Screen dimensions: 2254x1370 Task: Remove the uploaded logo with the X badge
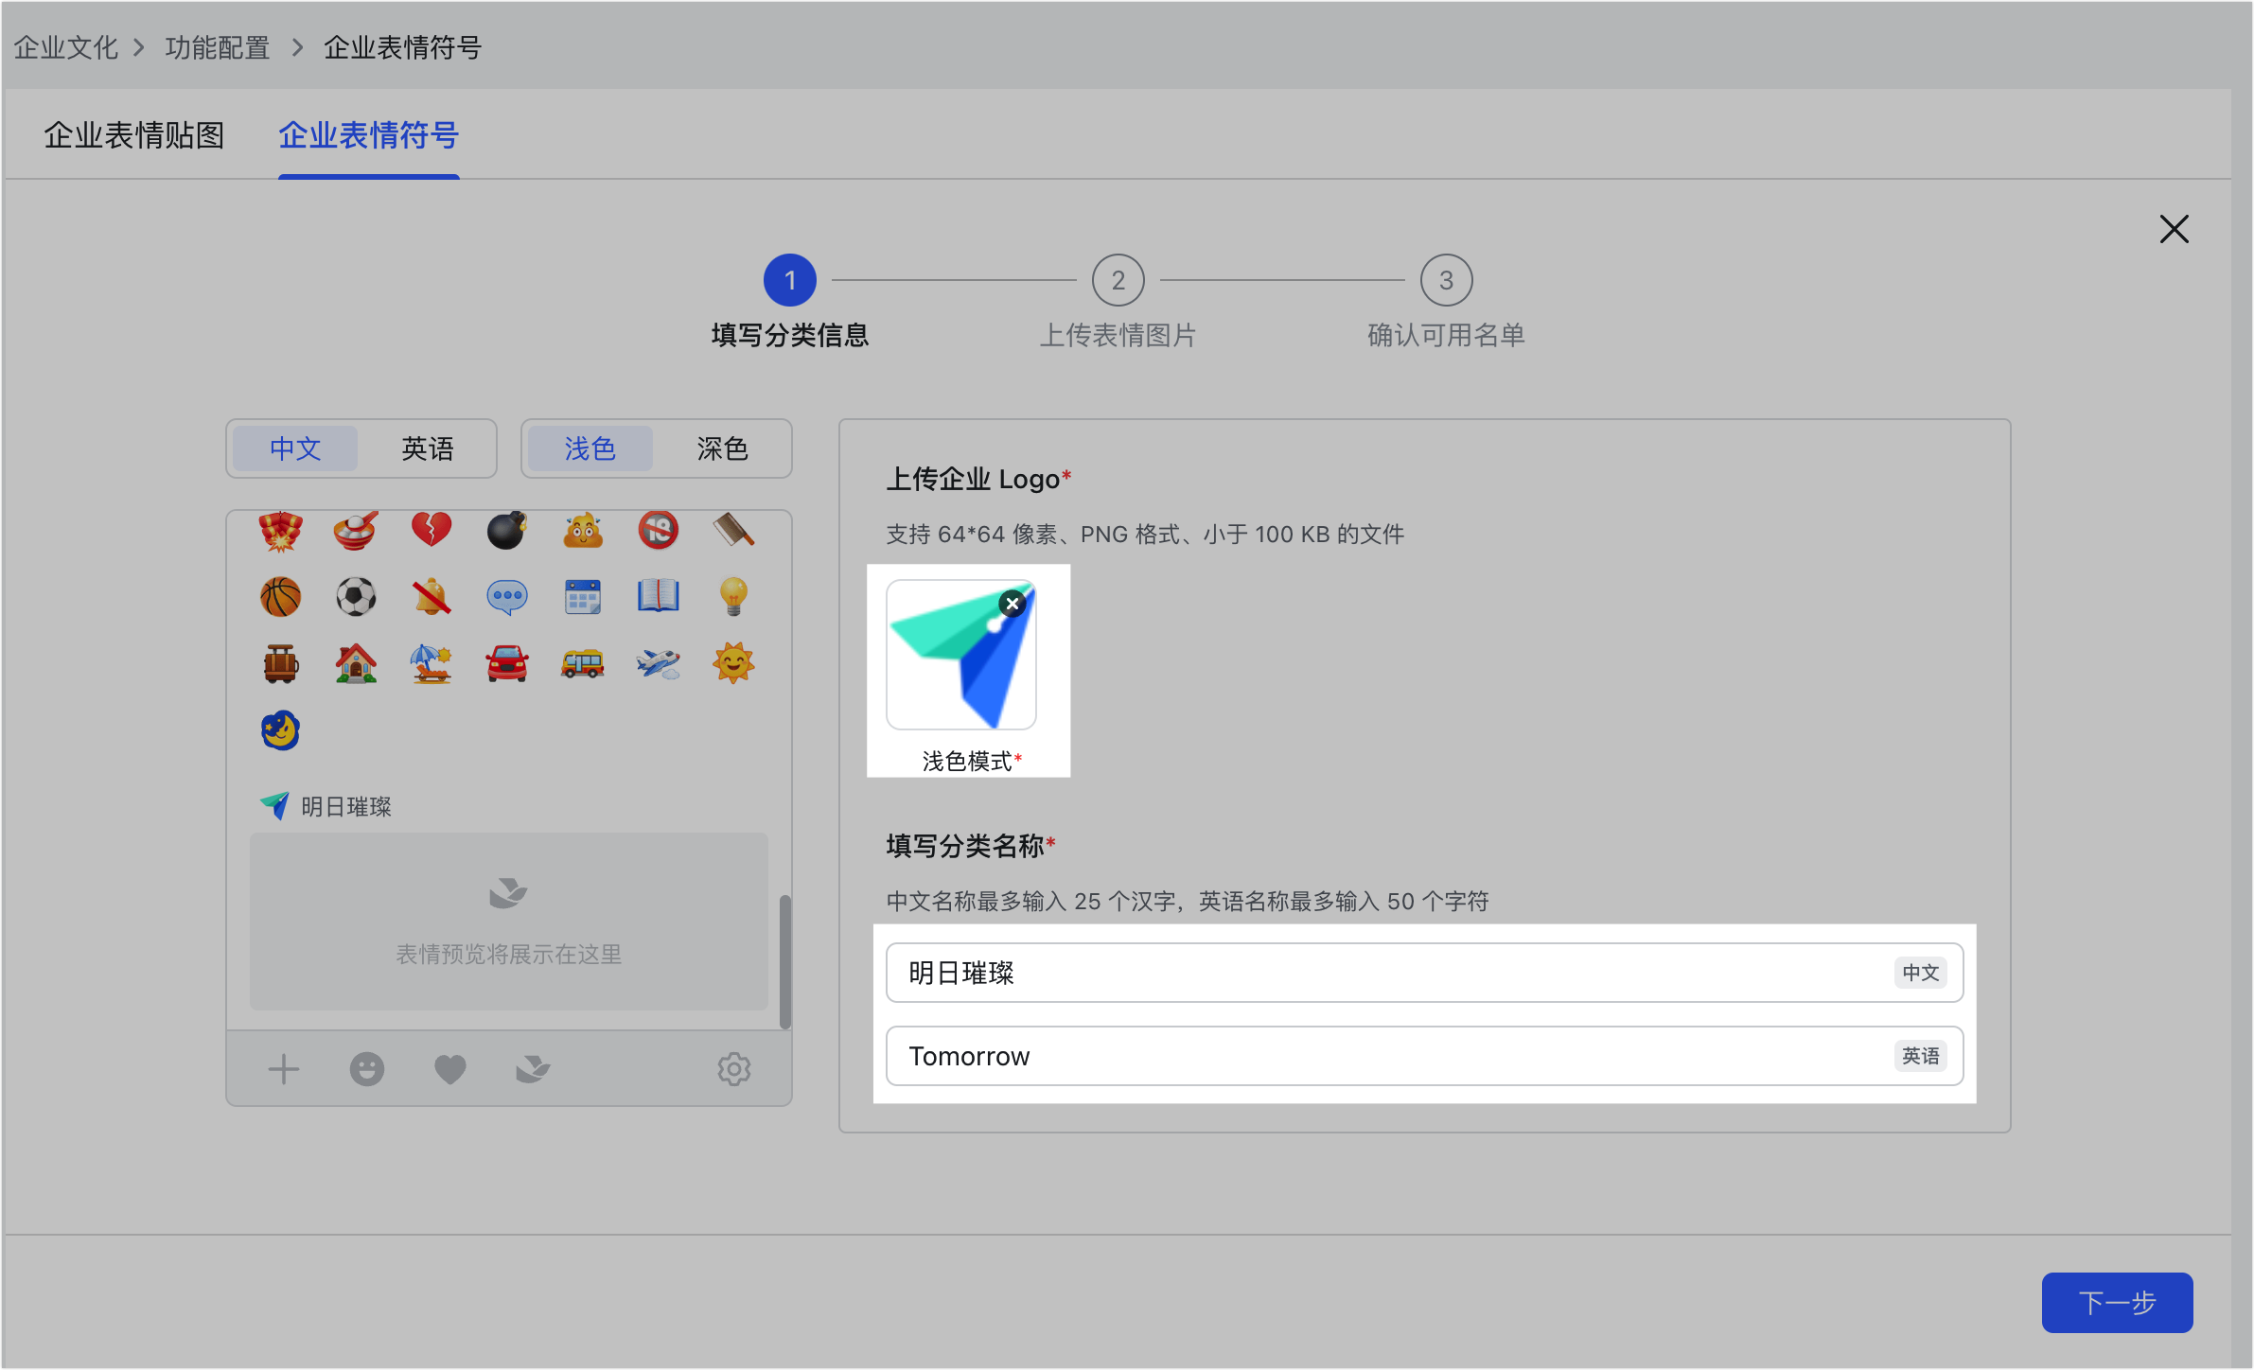tap(1013, 604)
